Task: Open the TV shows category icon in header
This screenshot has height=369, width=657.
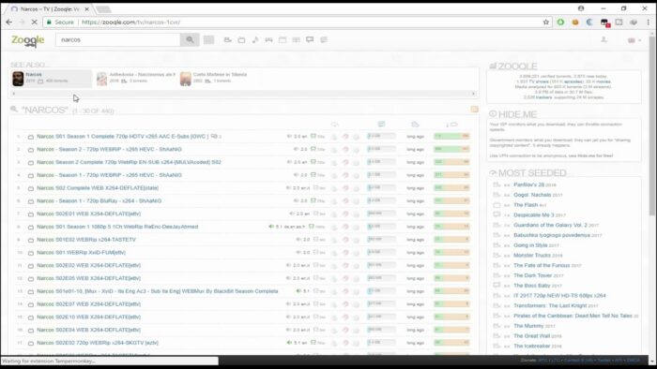Action: 241,39
